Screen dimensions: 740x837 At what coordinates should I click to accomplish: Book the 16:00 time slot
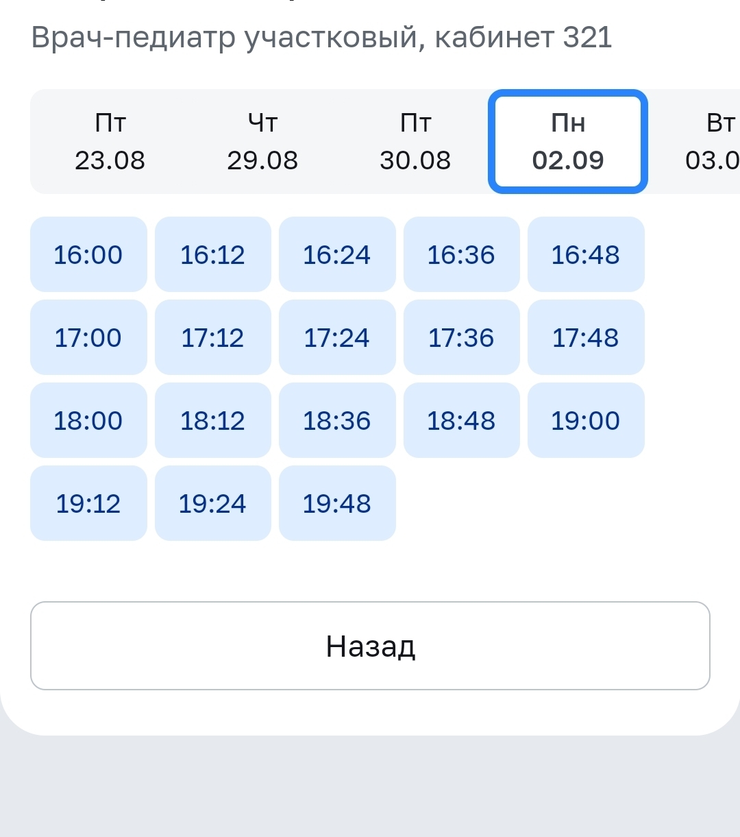pos(88,255)
